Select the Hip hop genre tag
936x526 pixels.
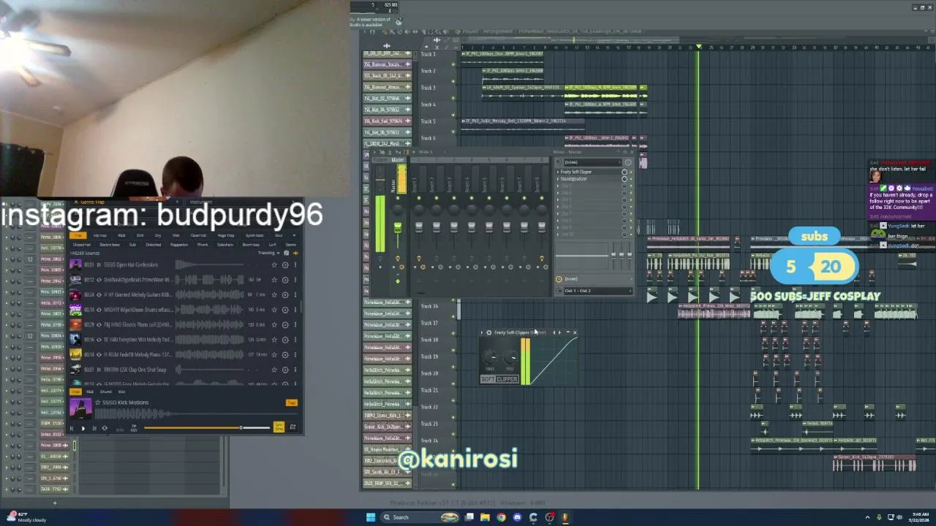(x=100, y=235)
